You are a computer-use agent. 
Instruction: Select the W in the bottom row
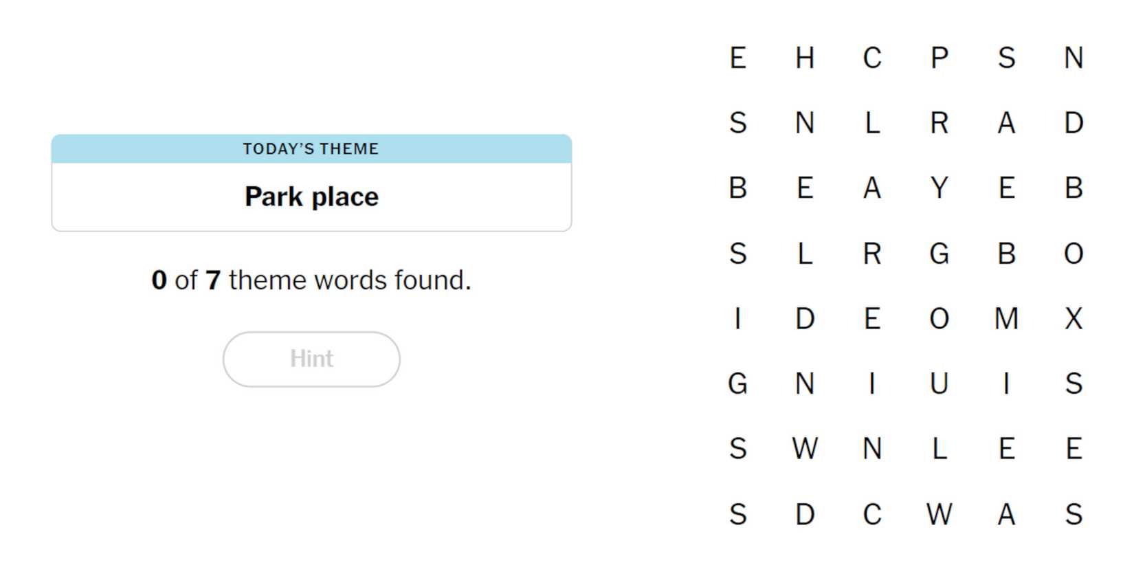tap(940, 514)
